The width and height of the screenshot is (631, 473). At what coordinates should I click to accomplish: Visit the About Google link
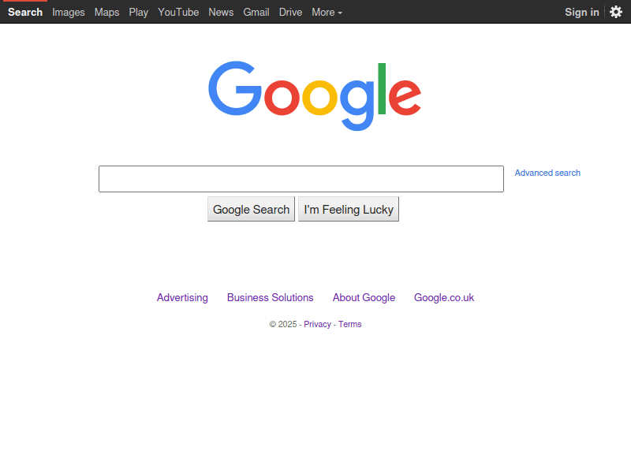(x=364, y=298)
